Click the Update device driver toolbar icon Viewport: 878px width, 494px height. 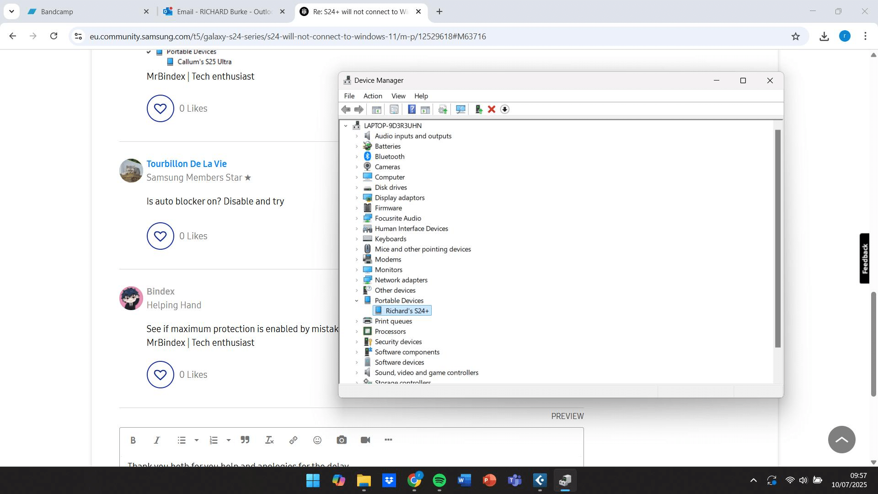coord(442,109)
